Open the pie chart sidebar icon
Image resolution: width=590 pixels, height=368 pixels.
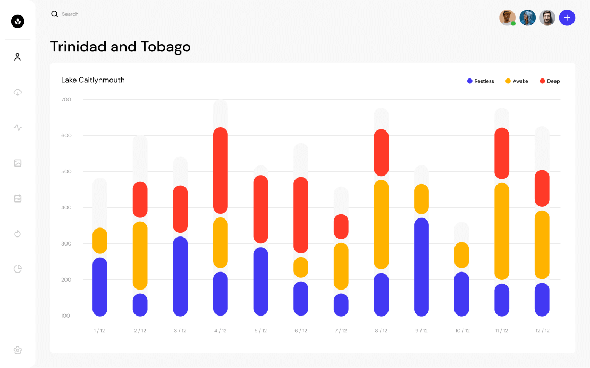pyautogui.click(x=18, y=269)
